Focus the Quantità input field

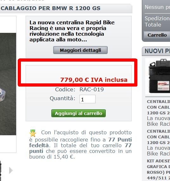tap(87, 99)
